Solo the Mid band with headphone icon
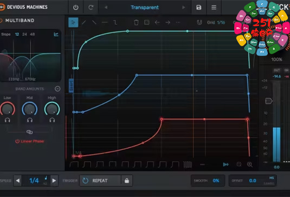The width and height of the screenshot is (290, 197). coord(30,120)
